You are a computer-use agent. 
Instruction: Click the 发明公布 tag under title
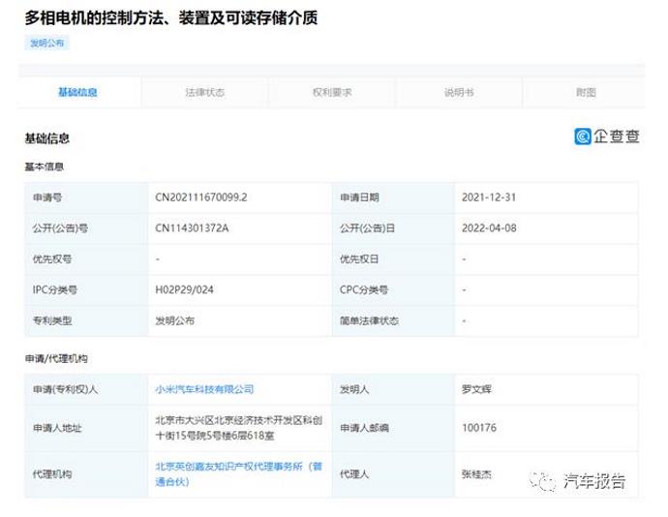[46, 43]
